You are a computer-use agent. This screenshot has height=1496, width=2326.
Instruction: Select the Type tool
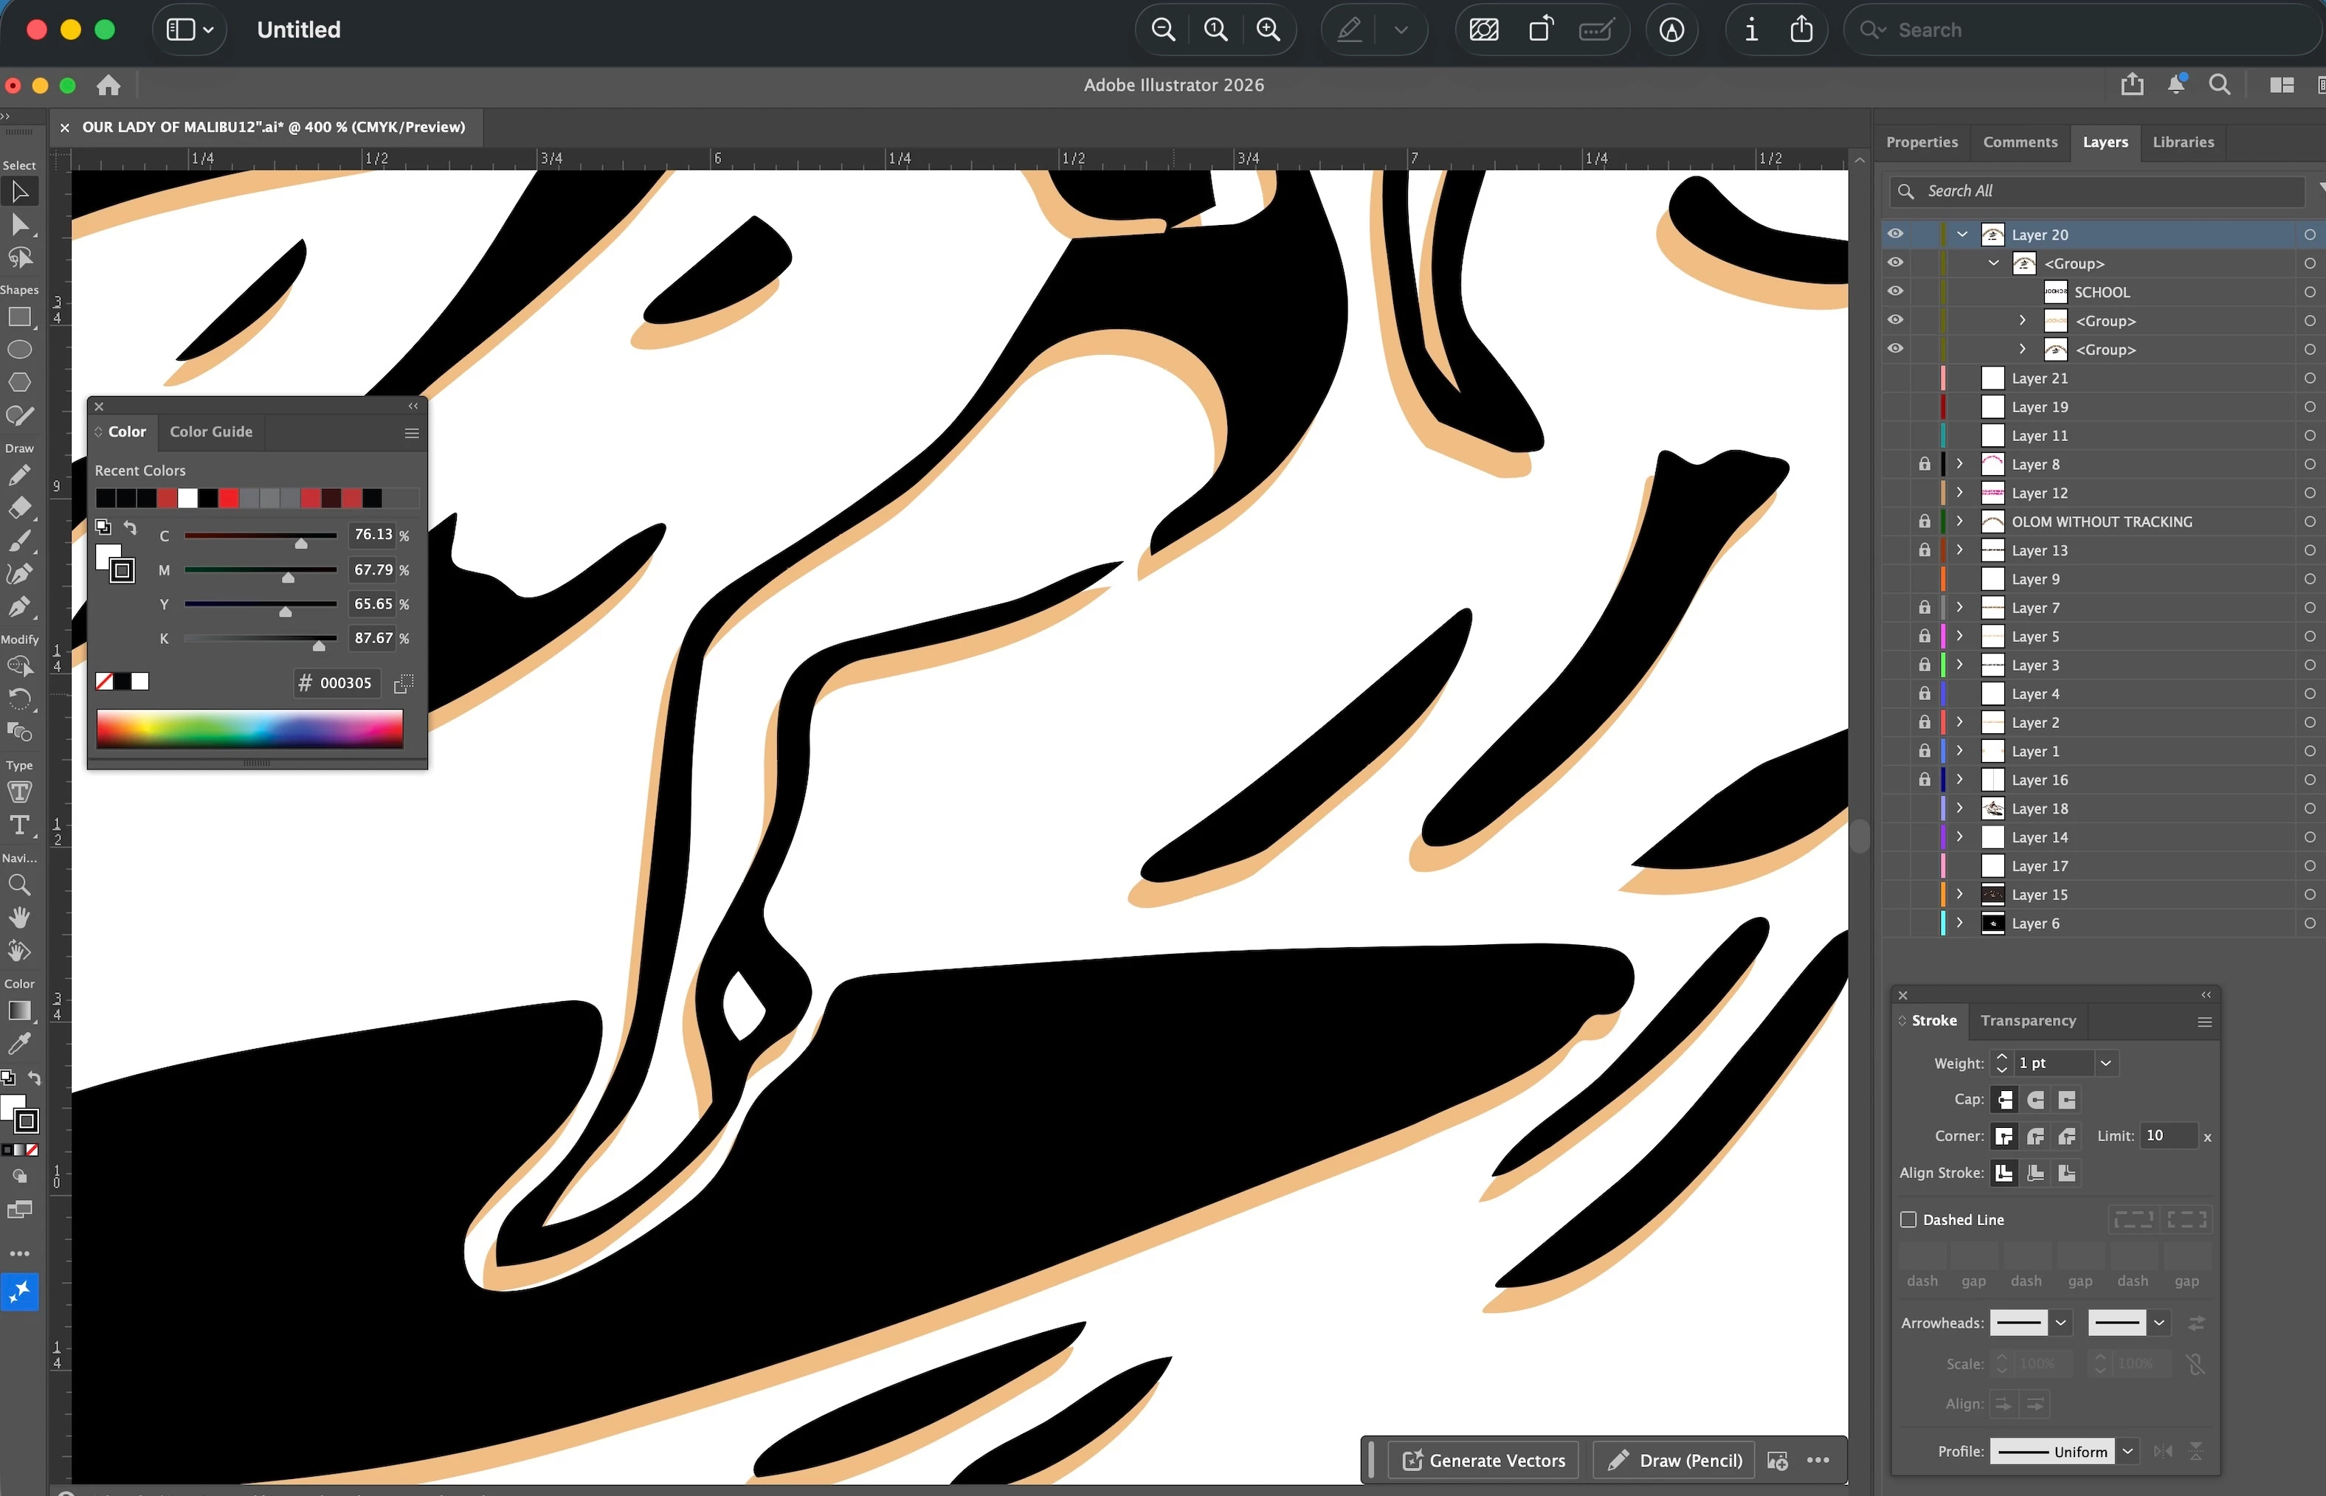tap(19, 825)
